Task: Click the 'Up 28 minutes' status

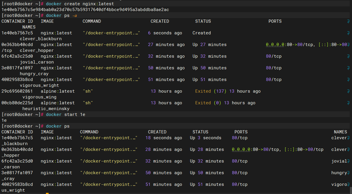Action: tap(207, 149)
